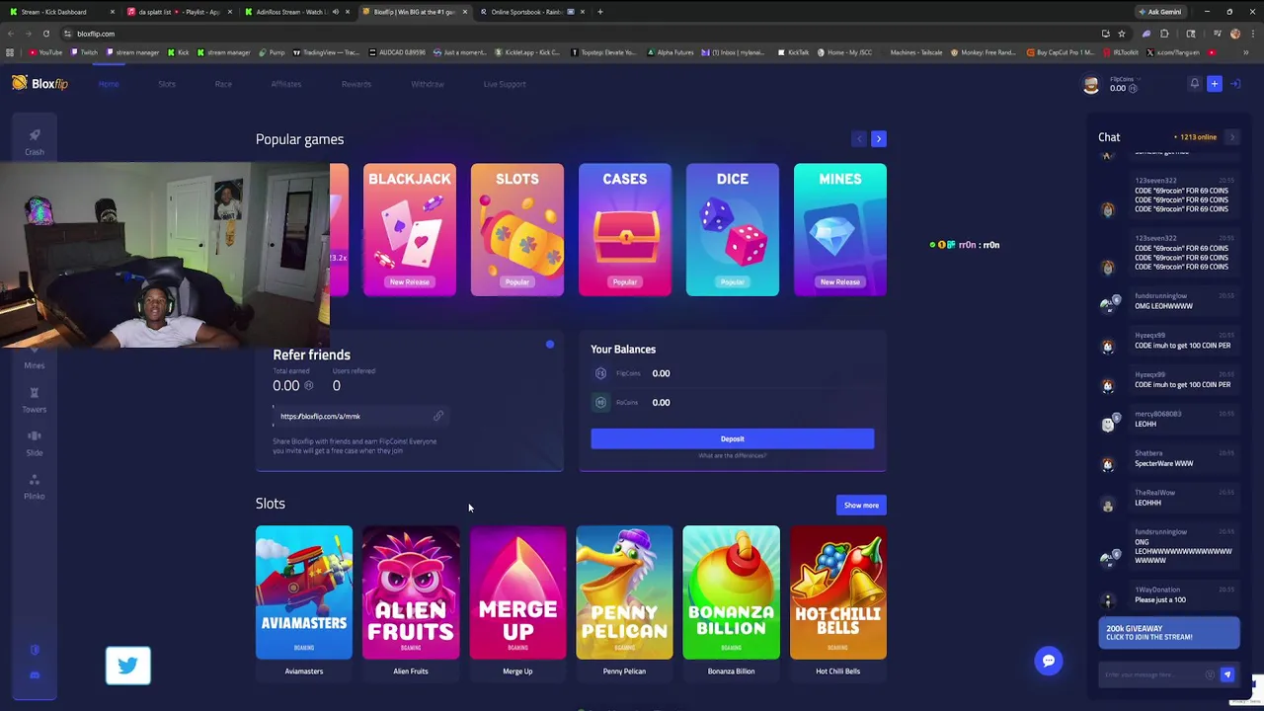Switch to da splatt list Playlist tab
Screen dimensions: 1264x711
178,12
